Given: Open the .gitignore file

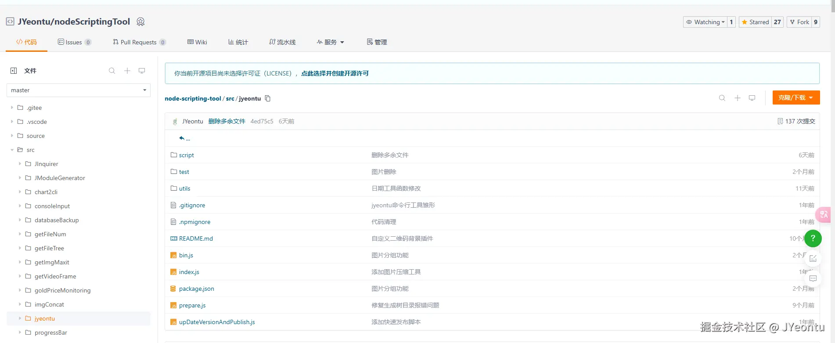Looking at the screenshot, I should pyautogui.click(x=192, y=205).
